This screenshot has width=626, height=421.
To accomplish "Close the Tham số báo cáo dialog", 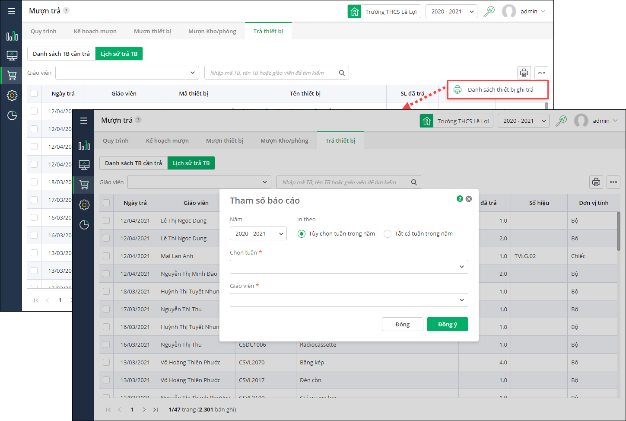I will (469, 199).
